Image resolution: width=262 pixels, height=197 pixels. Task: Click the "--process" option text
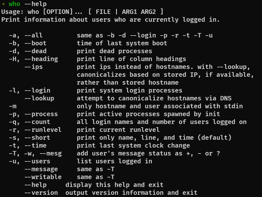coord(41,114)
